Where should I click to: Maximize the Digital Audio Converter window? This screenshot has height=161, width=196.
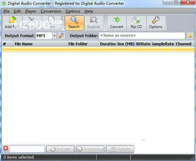tap(176, 2)
